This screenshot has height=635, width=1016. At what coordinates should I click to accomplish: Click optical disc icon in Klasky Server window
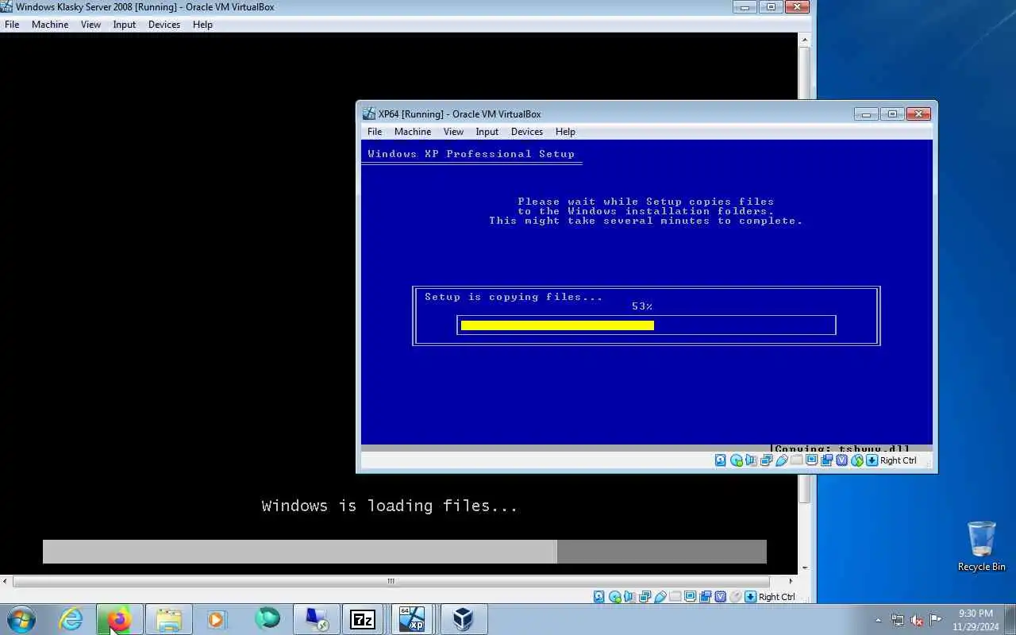coord(615,597)
